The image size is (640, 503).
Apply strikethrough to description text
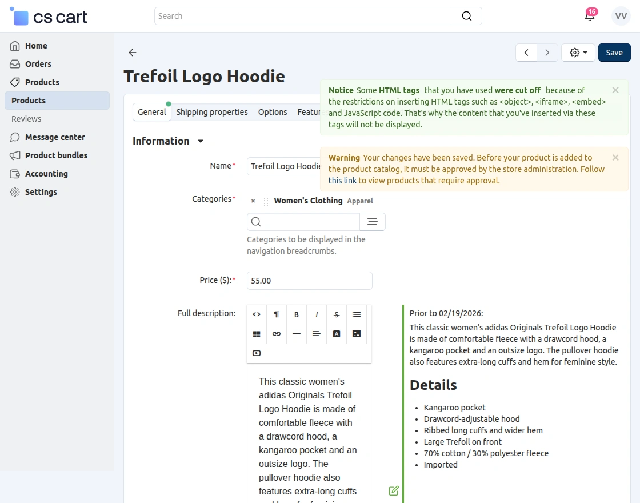pos(337,314)
